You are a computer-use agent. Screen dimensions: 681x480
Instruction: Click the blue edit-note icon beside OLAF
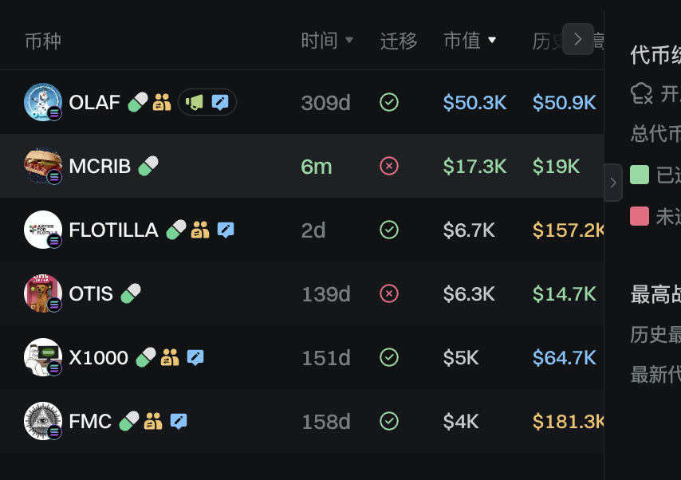(x=220, y=102)
